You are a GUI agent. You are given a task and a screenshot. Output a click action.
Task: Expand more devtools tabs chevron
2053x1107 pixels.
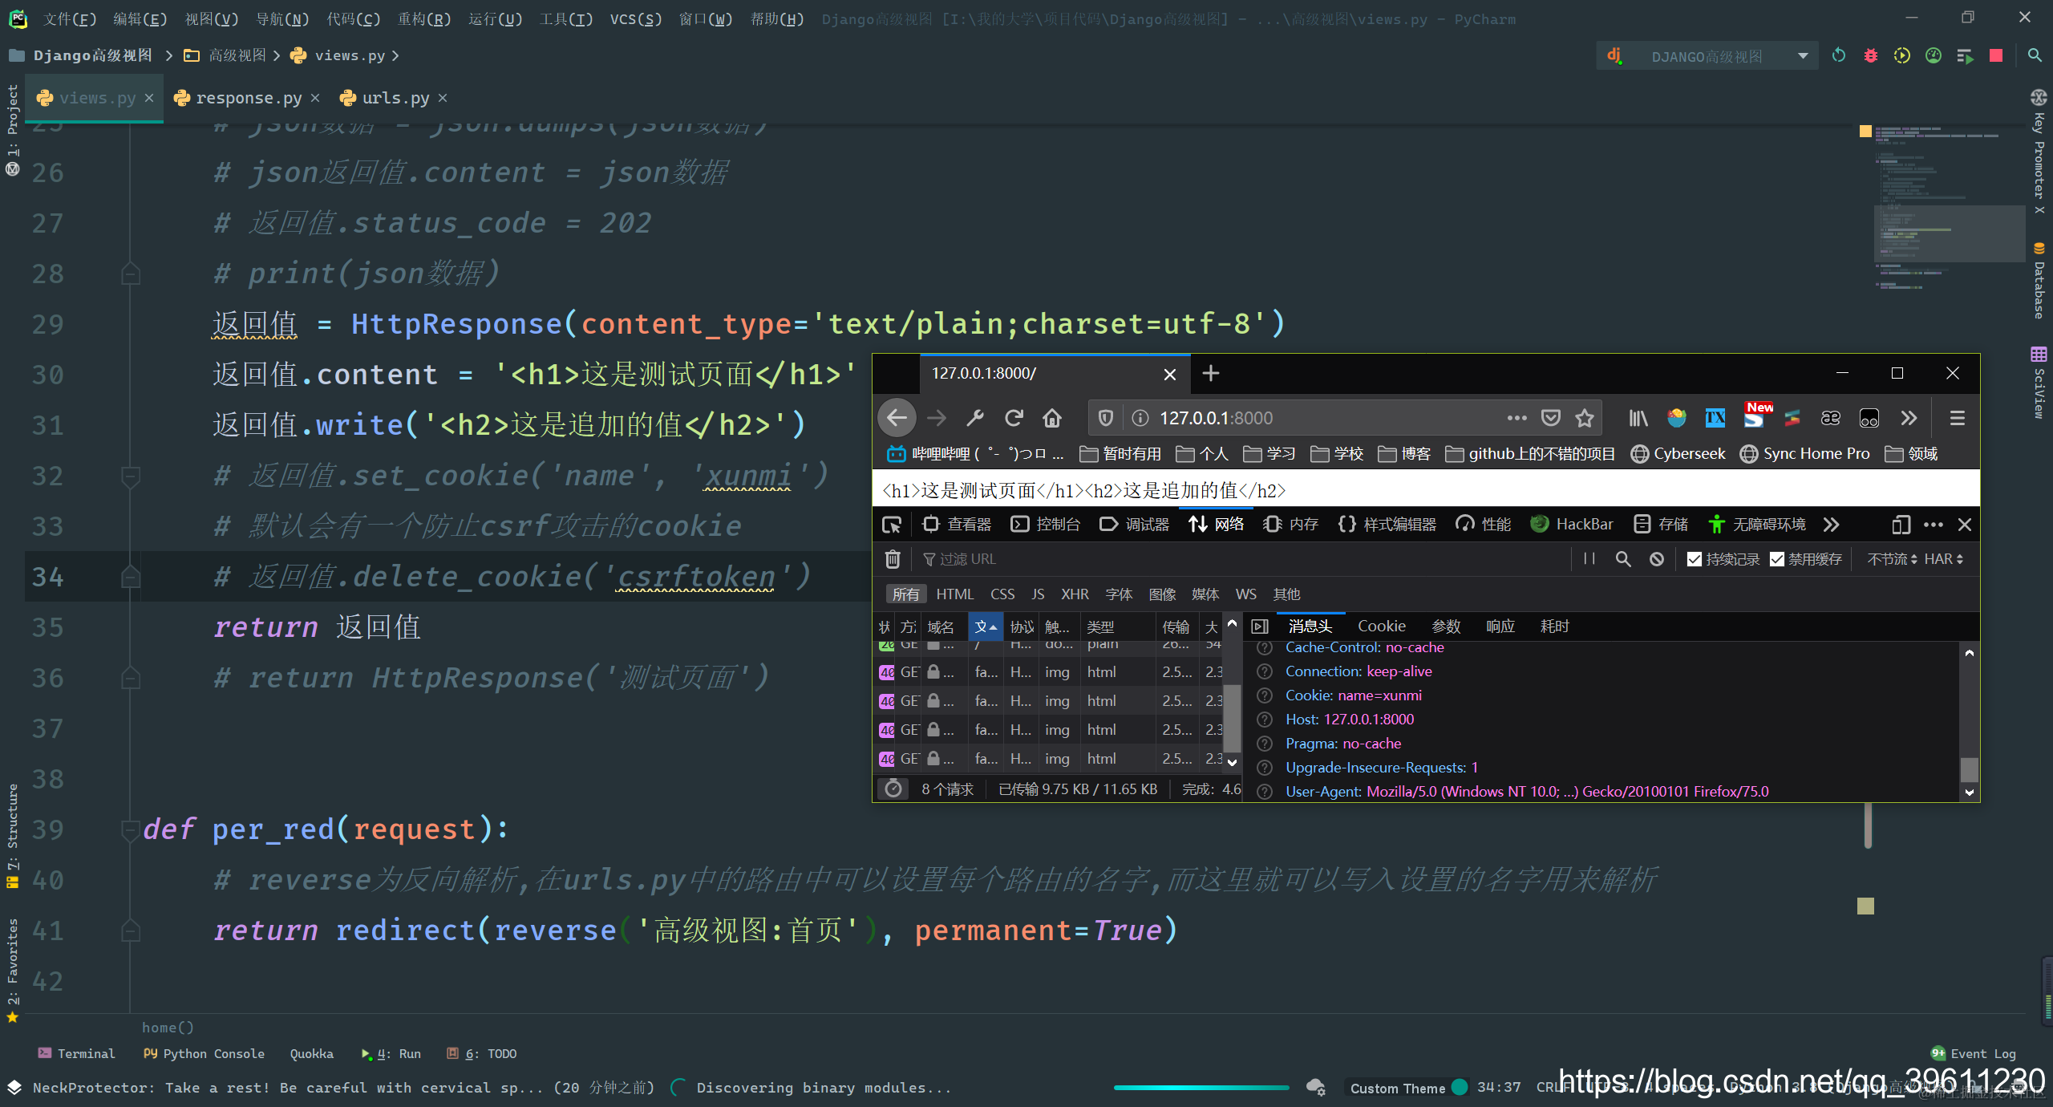pyautogui.click(x=1831, y=525)
